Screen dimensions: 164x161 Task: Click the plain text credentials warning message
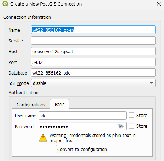(93, 138)
